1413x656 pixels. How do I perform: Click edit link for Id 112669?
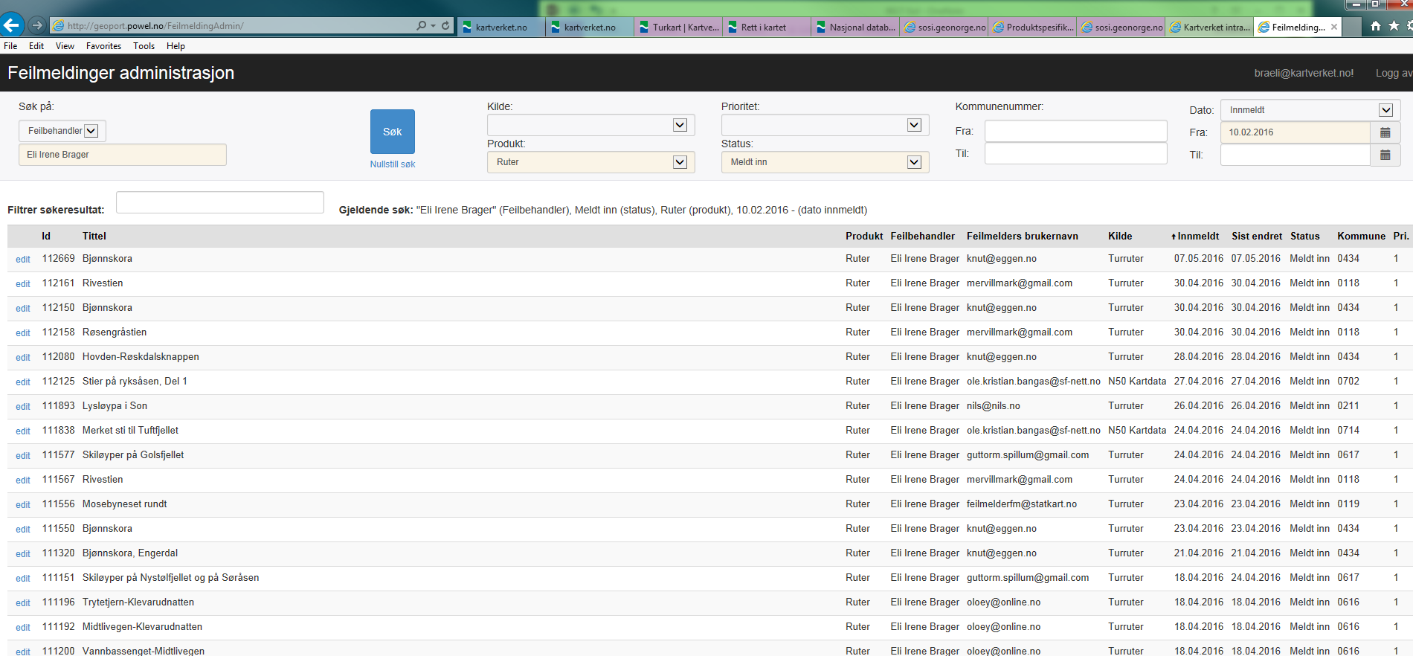23,260
